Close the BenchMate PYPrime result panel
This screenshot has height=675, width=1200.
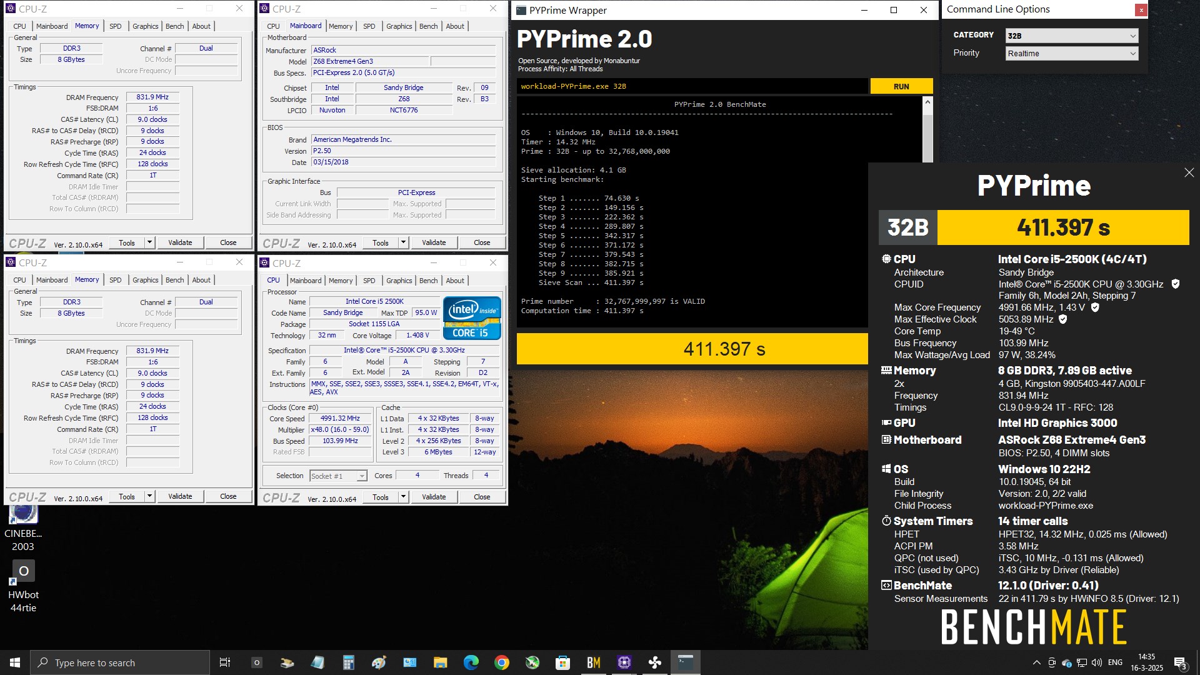click(1189, 172)
